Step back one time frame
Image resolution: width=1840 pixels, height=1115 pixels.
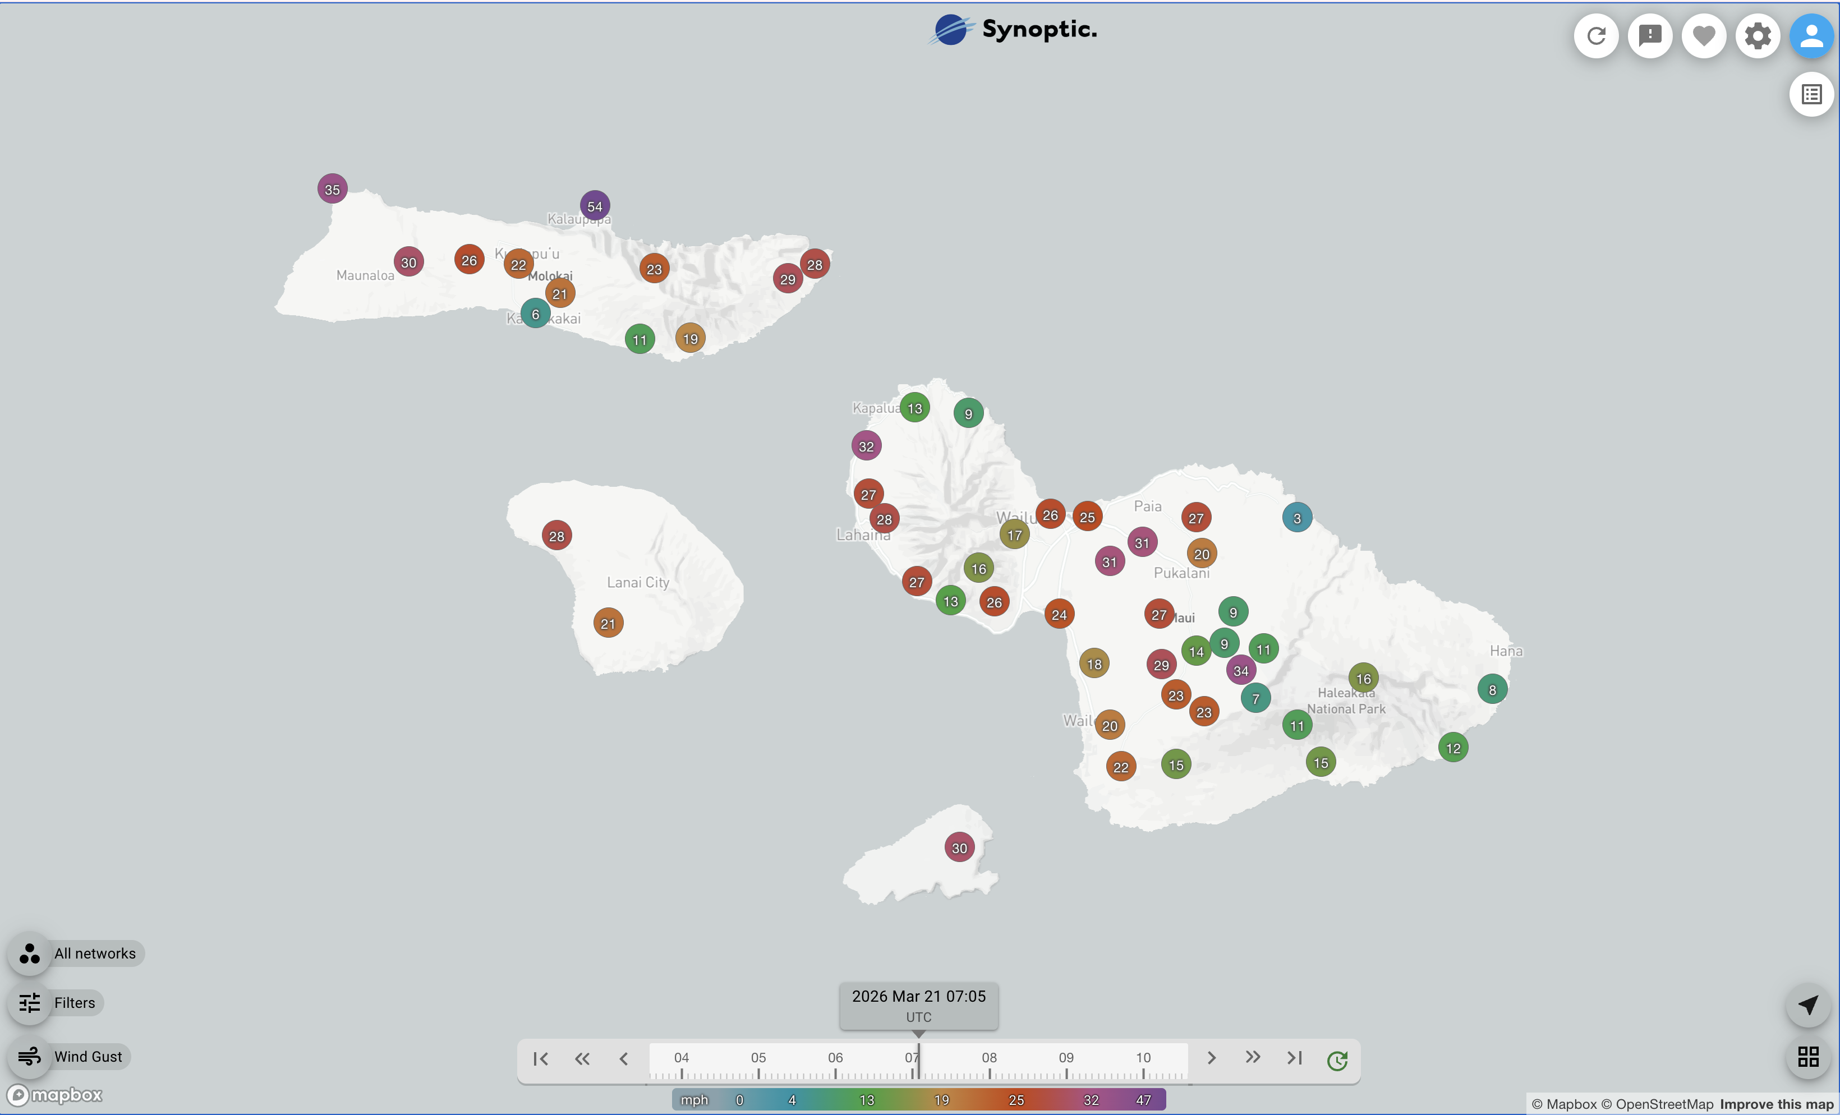(624, 1058)
